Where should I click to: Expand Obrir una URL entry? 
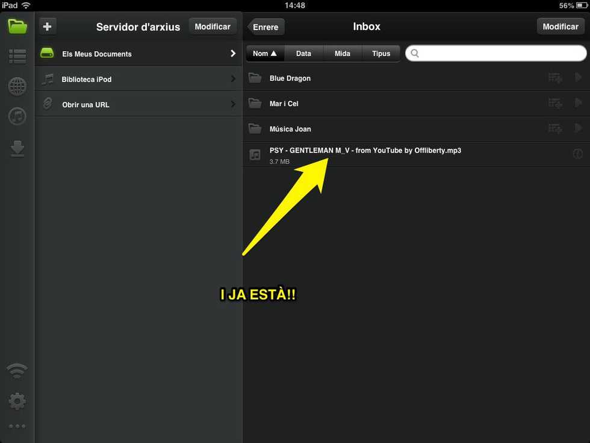tap(233, 104)
